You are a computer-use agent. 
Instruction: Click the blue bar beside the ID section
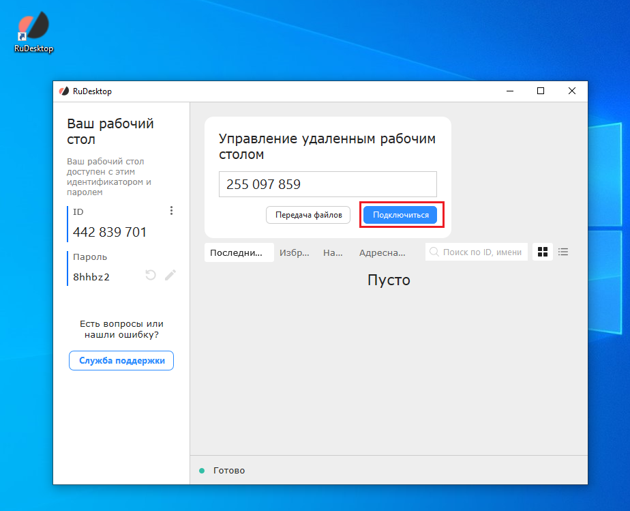(x=67, y=223)
